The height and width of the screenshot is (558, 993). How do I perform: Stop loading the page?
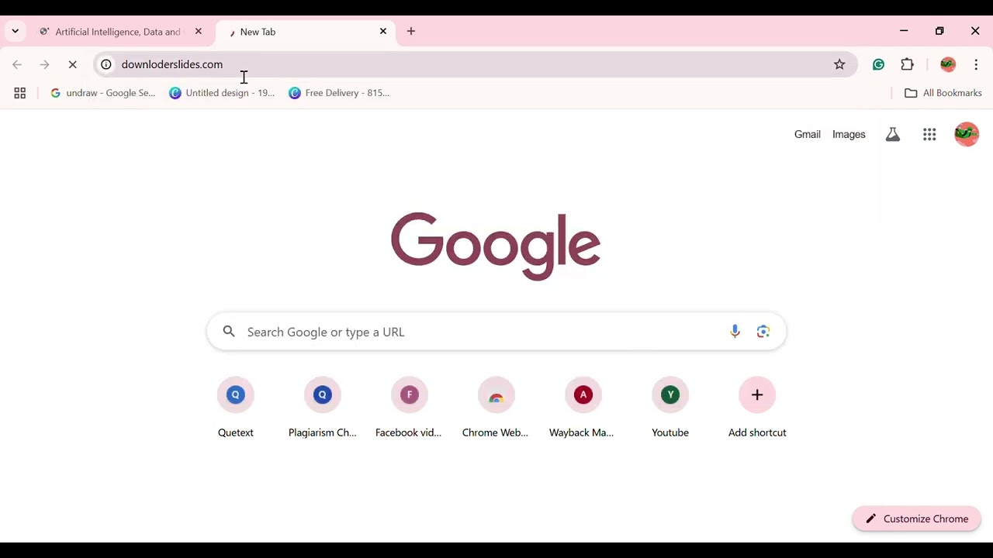click(73, 65)
